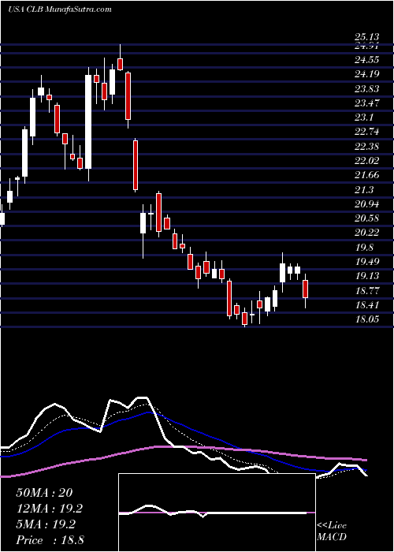Select the 24.19 price axis label
The height and width of the screenshot is (552, 394).
tap(366, 74)
